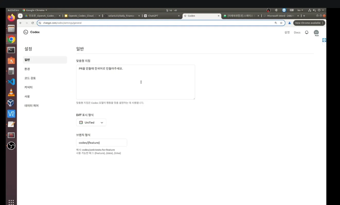This screenshot has height=205, width=340.
Task: Open the notifications bell icon
Action: pos(307,32)
